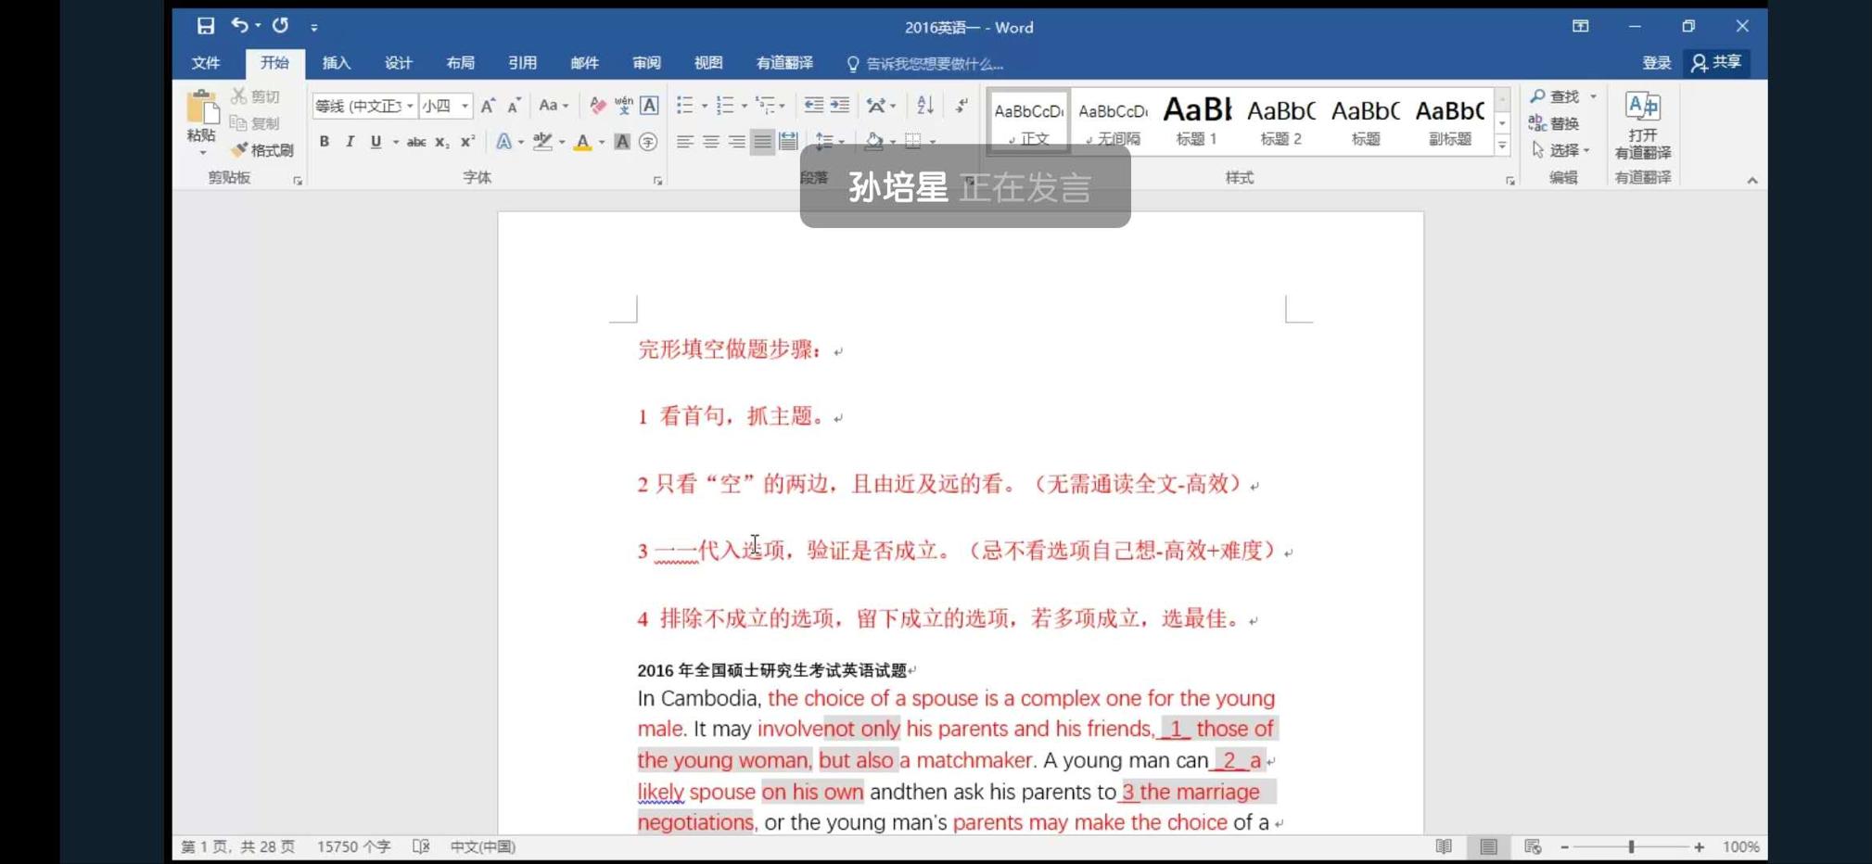Viewport: 1872px width, 864px height.
Task: Open the font size dropdown
Action: [465, 106]
